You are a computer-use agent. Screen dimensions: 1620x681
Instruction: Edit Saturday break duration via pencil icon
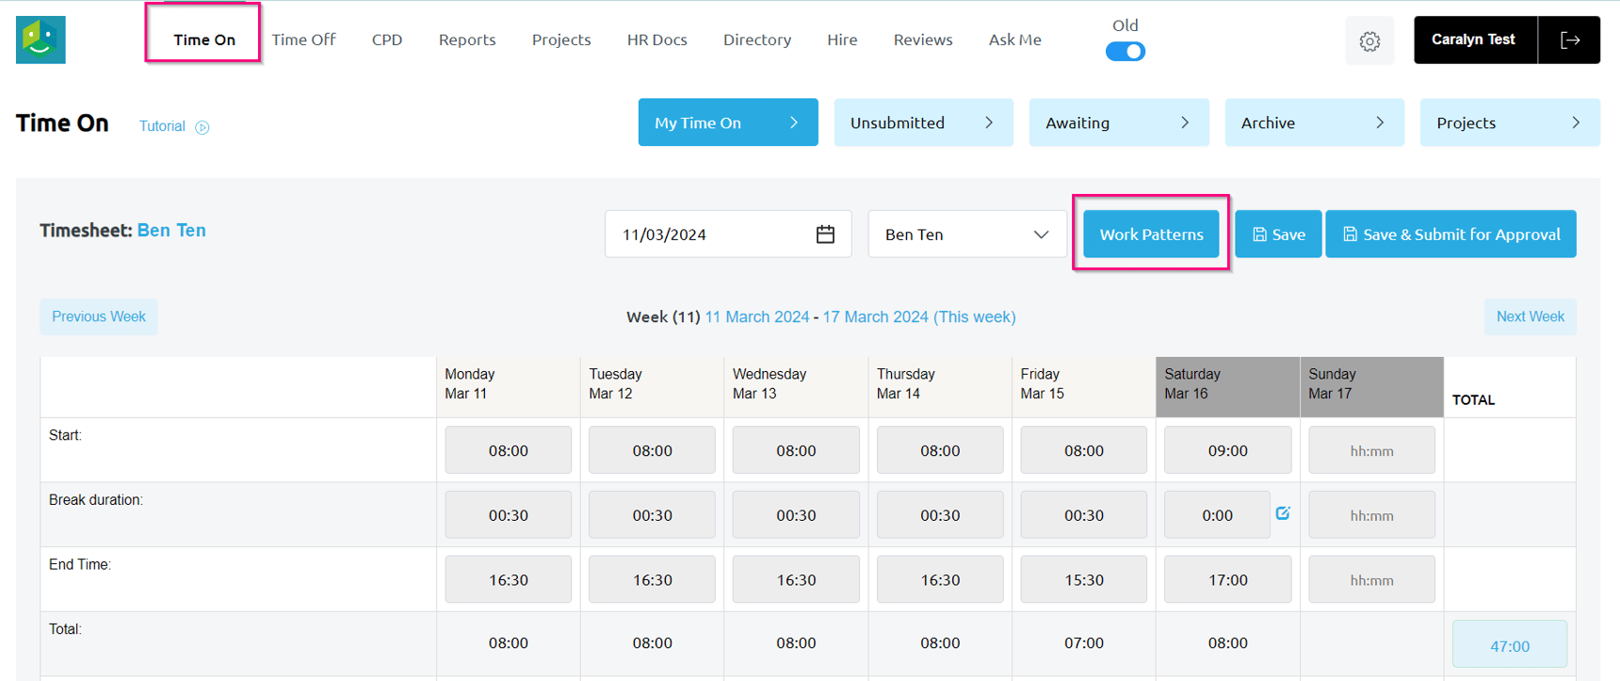[x=1283, y=513]
